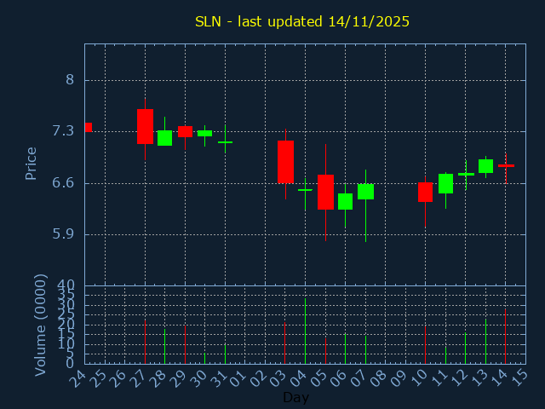This screenshot has height=409, width=545.
Task: Select the Price y-axis title
Action: (32, 163)
